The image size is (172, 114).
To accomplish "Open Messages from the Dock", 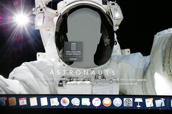I will [75, 102].
